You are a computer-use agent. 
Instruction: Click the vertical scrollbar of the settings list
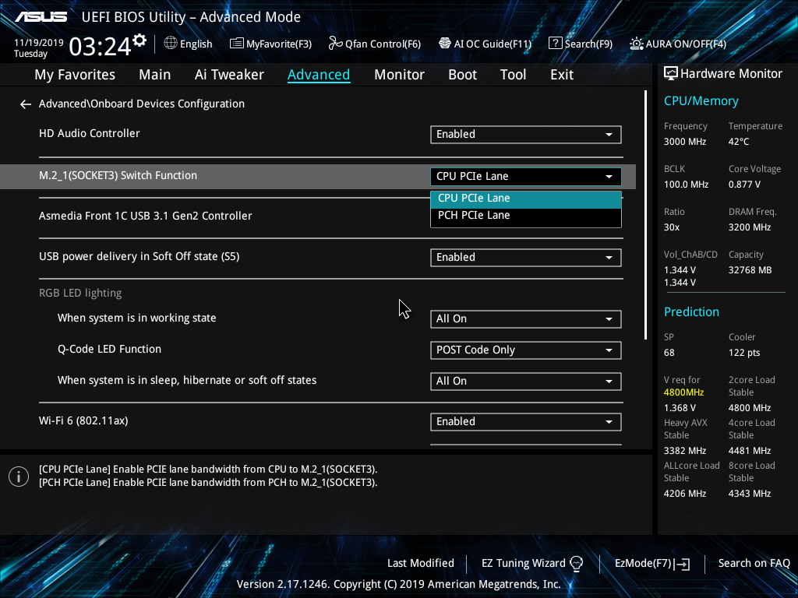tap(645, 215)
